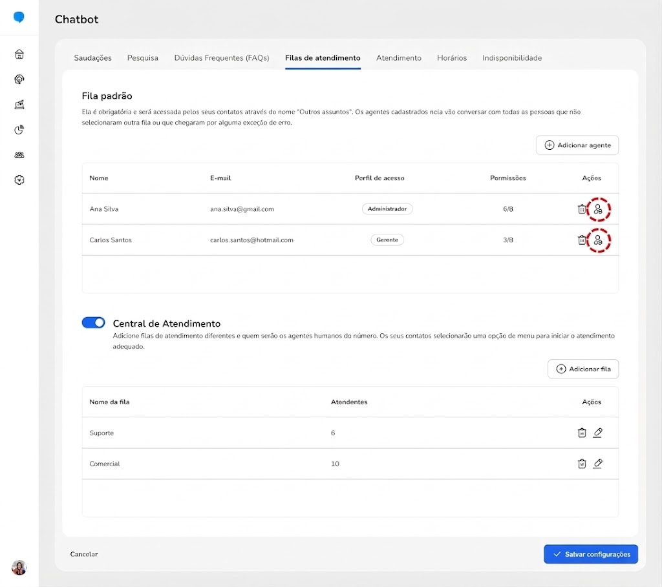Switch to the Saudações tab
662x587 pixels.
coord(93,57)
